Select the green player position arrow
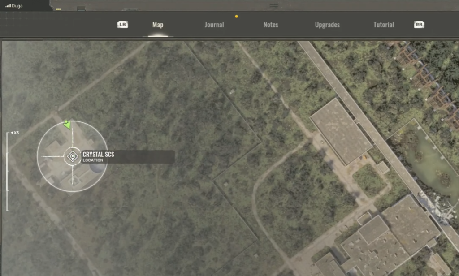 [x=67, y=124]
